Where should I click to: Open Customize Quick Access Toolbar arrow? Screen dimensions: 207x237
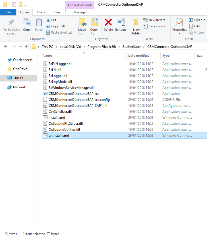tap(26, 5)
